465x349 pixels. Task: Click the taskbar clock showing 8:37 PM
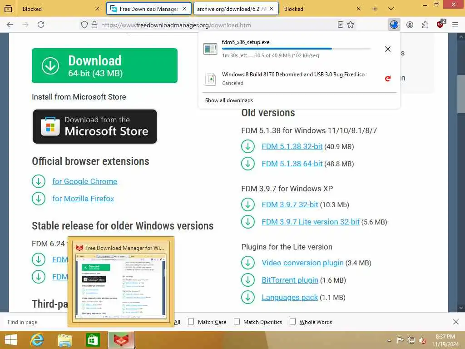pos(445,340)
